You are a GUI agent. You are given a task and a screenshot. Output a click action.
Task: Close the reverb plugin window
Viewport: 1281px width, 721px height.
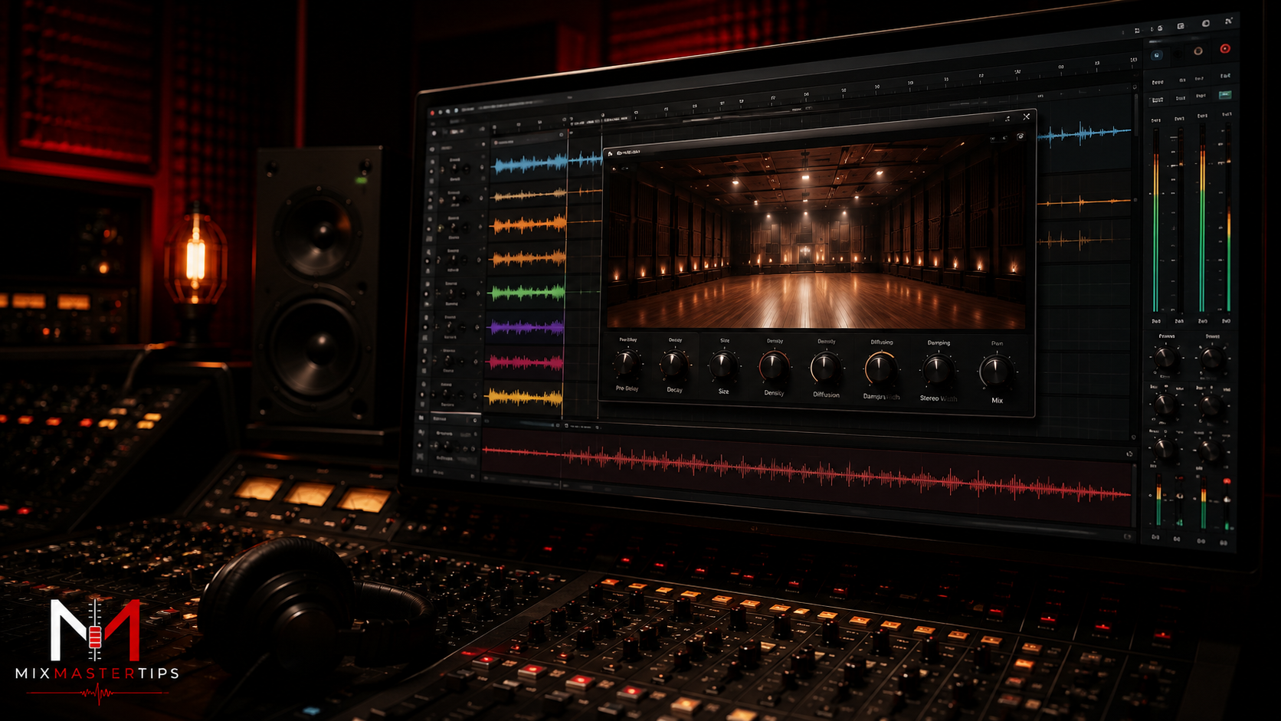tap(1027, 116)
